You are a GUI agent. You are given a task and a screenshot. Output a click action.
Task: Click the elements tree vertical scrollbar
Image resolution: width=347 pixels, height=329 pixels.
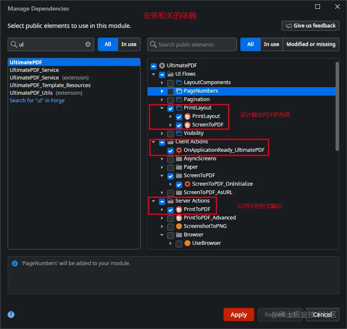[x=337, y=106]
